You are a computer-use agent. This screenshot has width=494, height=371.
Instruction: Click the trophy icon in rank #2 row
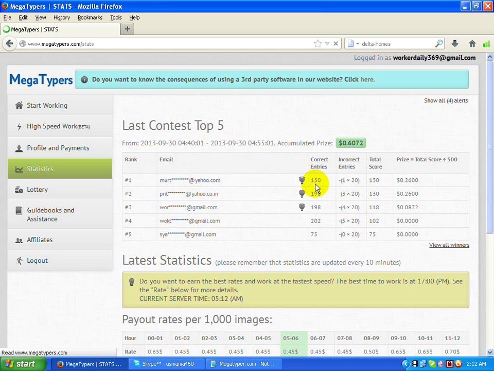tap(302, 194)
